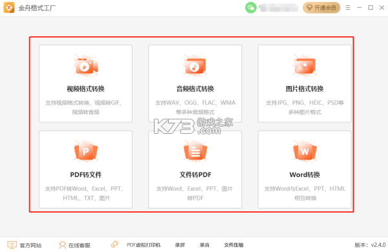Select the Word转换 title text
The width and height of the screenshot is (388, 252).
click(x=305, y=174)
